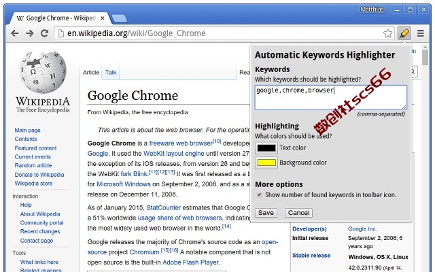The width and height of the screenshot is (435, 272).
Task: Click citation reference [14]
Action: [x=226, y=226]
